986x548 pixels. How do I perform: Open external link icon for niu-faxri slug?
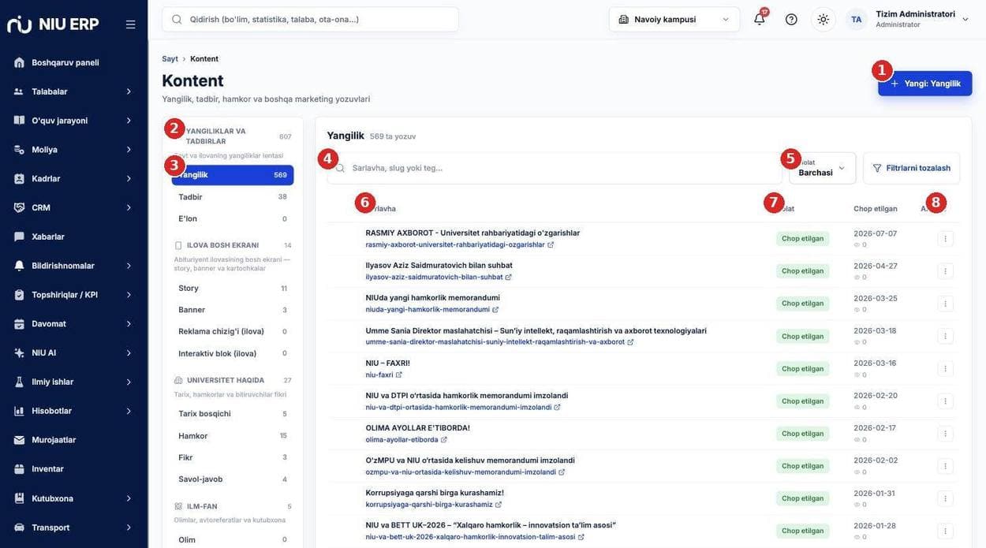(x=399, y=375)
